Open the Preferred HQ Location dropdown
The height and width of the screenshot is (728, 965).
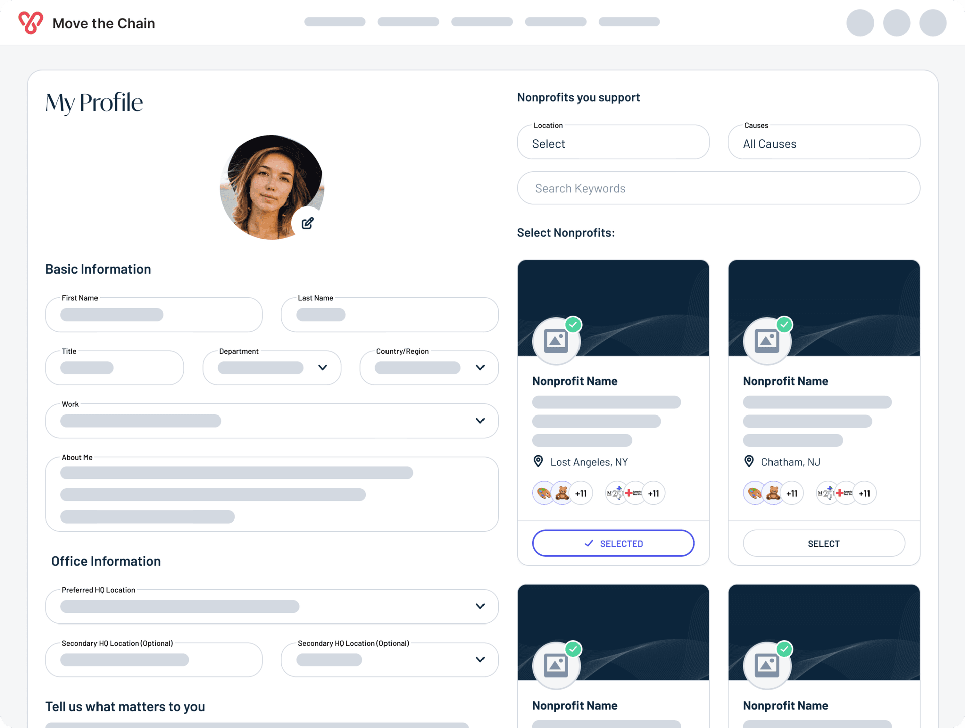[272, 606]
